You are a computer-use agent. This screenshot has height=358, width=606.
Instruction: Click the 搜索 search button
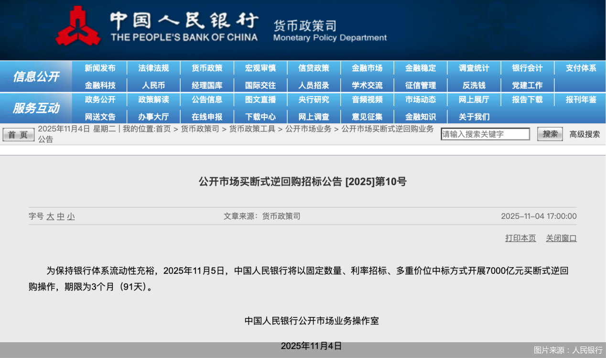tap(550, 134)
